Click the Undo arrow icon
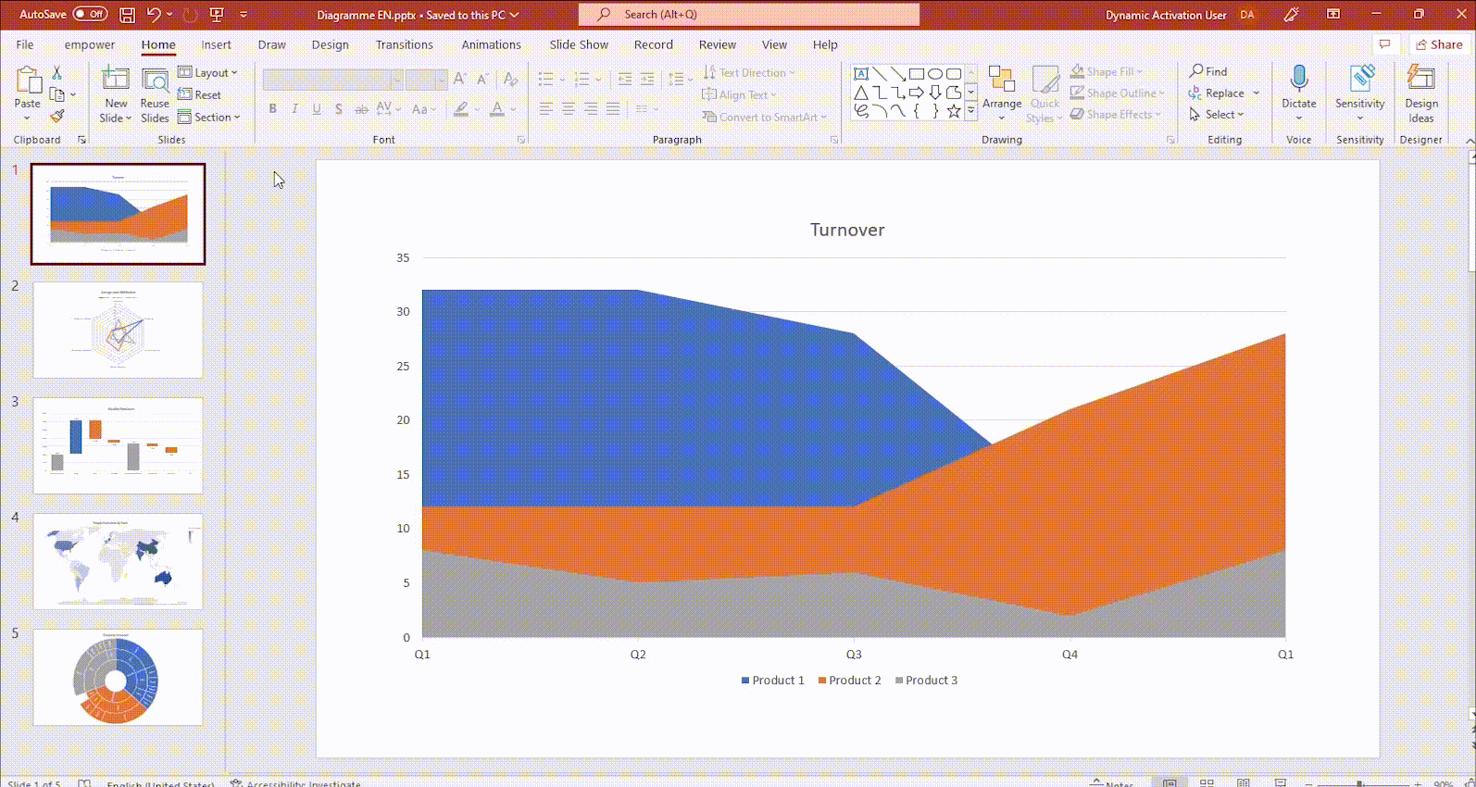This screenshot has height=787, width=1476. click(154, 15)
